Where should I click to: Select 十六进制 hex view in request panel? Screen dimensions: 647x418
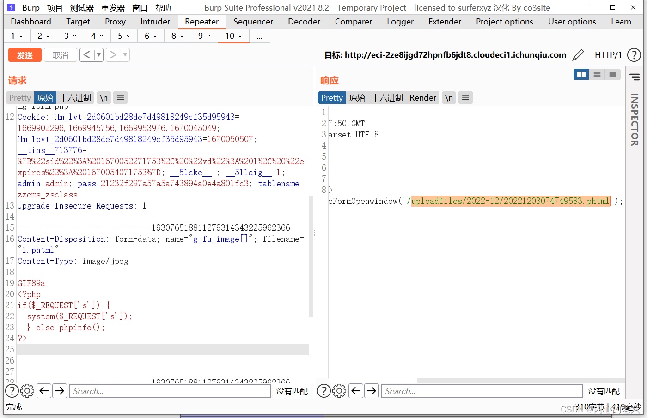coord(75,98)
